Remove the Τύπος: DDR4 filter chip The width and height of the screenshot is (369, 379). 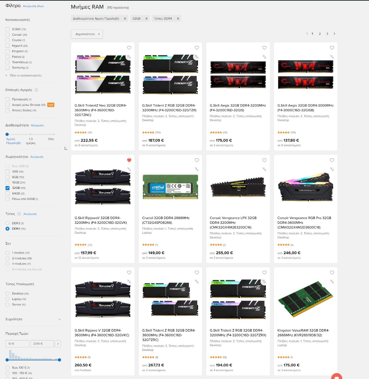click(178, 19)
